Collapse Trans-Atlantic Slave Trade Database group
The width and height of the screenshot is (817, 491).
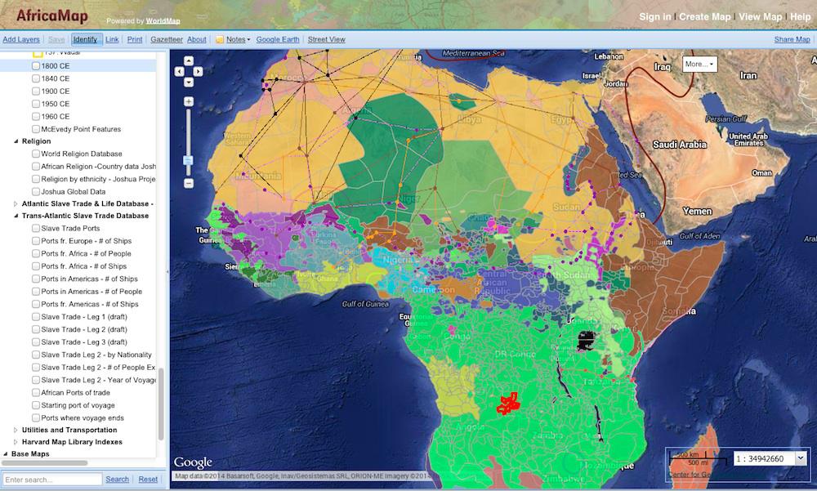coord(16,216)
